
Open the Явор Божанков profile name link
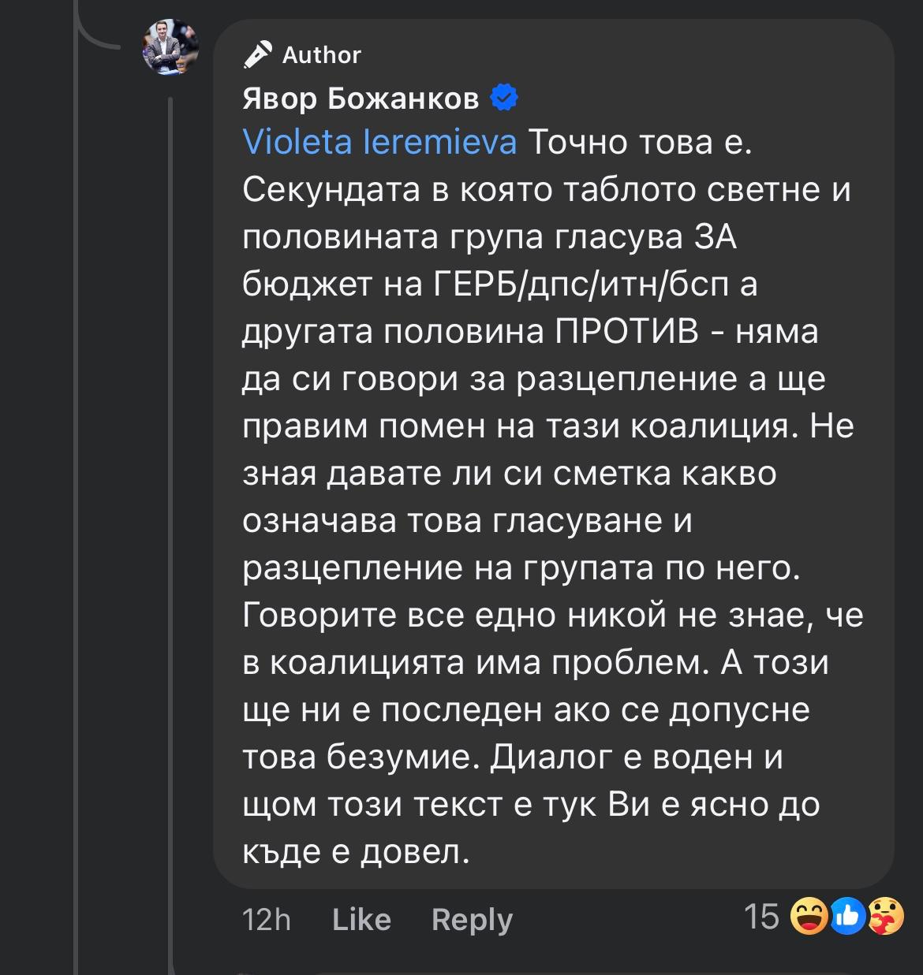click(x=361, y=99)
